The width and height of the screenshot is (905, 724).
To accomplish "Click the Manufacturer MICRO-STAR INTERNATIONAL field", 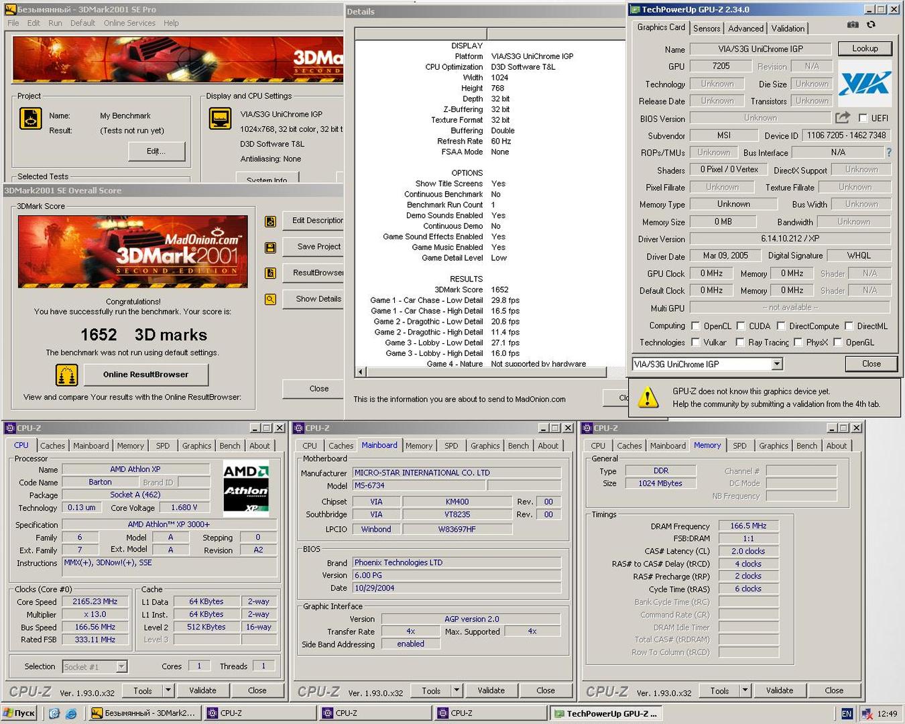I will click(x=457, y=473).
